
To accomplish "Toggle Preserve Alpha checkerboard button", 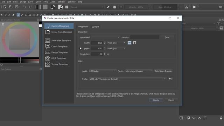I will click(115, 7).
